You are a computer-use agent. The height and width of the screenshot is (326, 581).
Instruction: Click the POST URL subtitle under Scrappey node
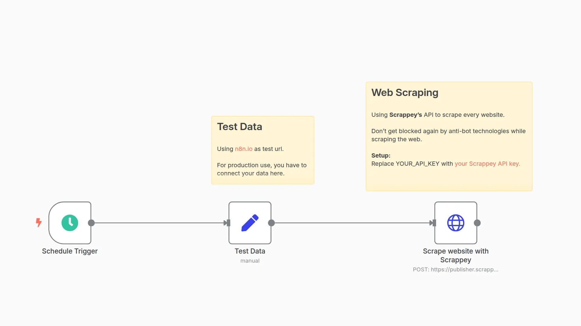pyautogui.click(x=455, y=270)
